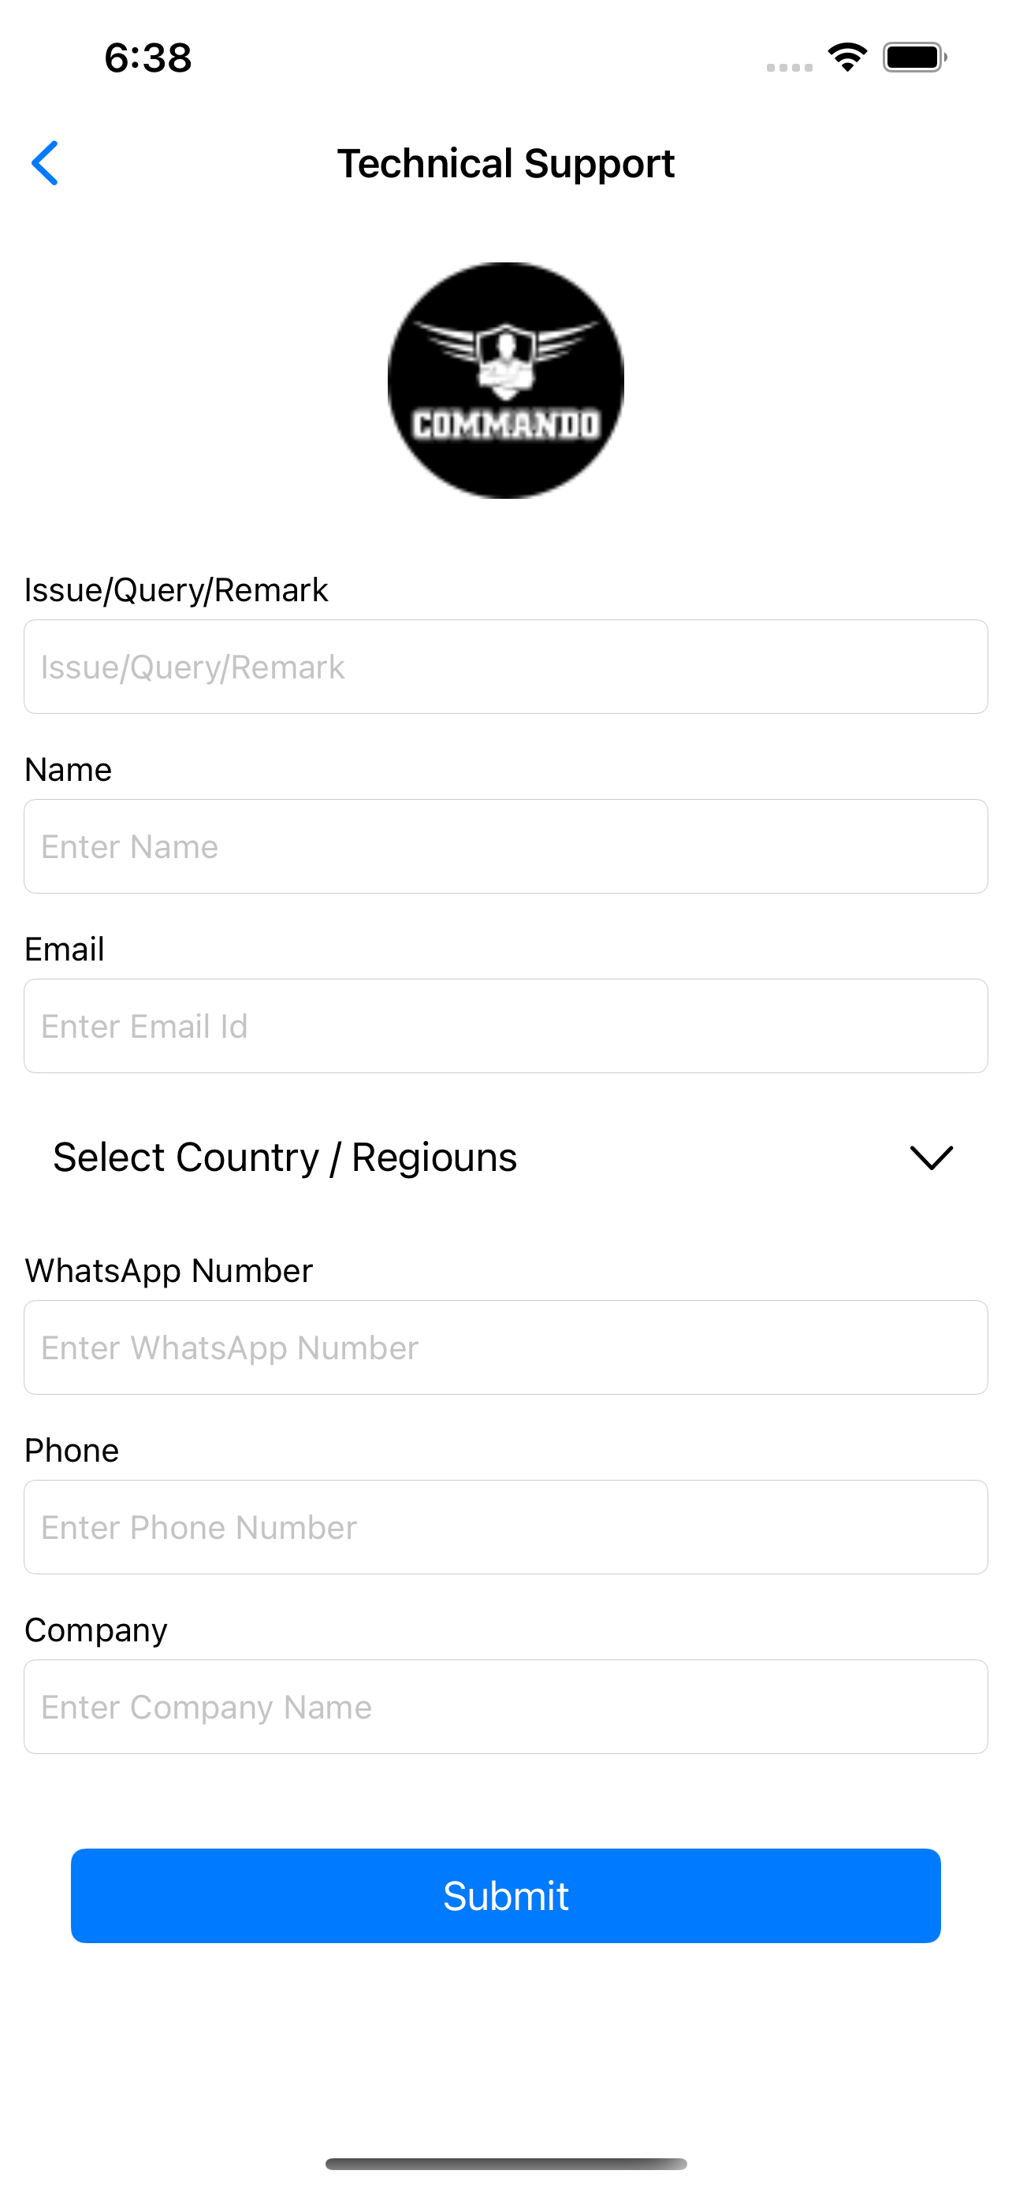Submit the technical support form
This screenshot has width=1012, height=2189.
[x=505, y=1896]
